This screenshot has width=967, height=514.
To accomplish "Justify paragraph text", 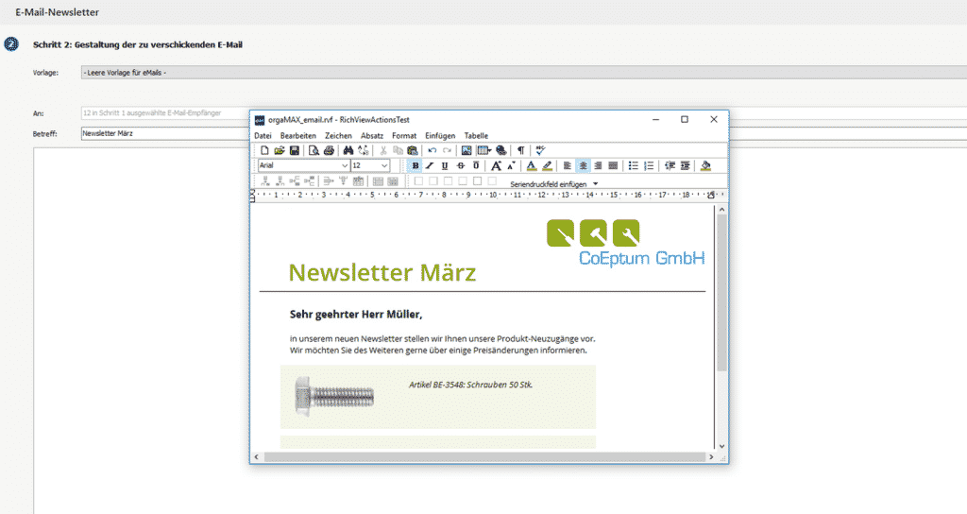I will (613, 166).
